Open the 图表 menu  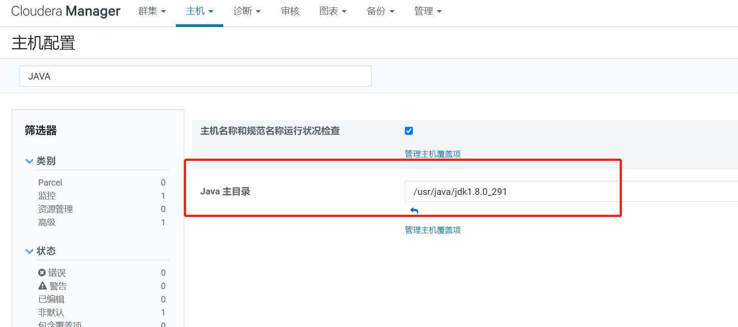pos(333,11)
